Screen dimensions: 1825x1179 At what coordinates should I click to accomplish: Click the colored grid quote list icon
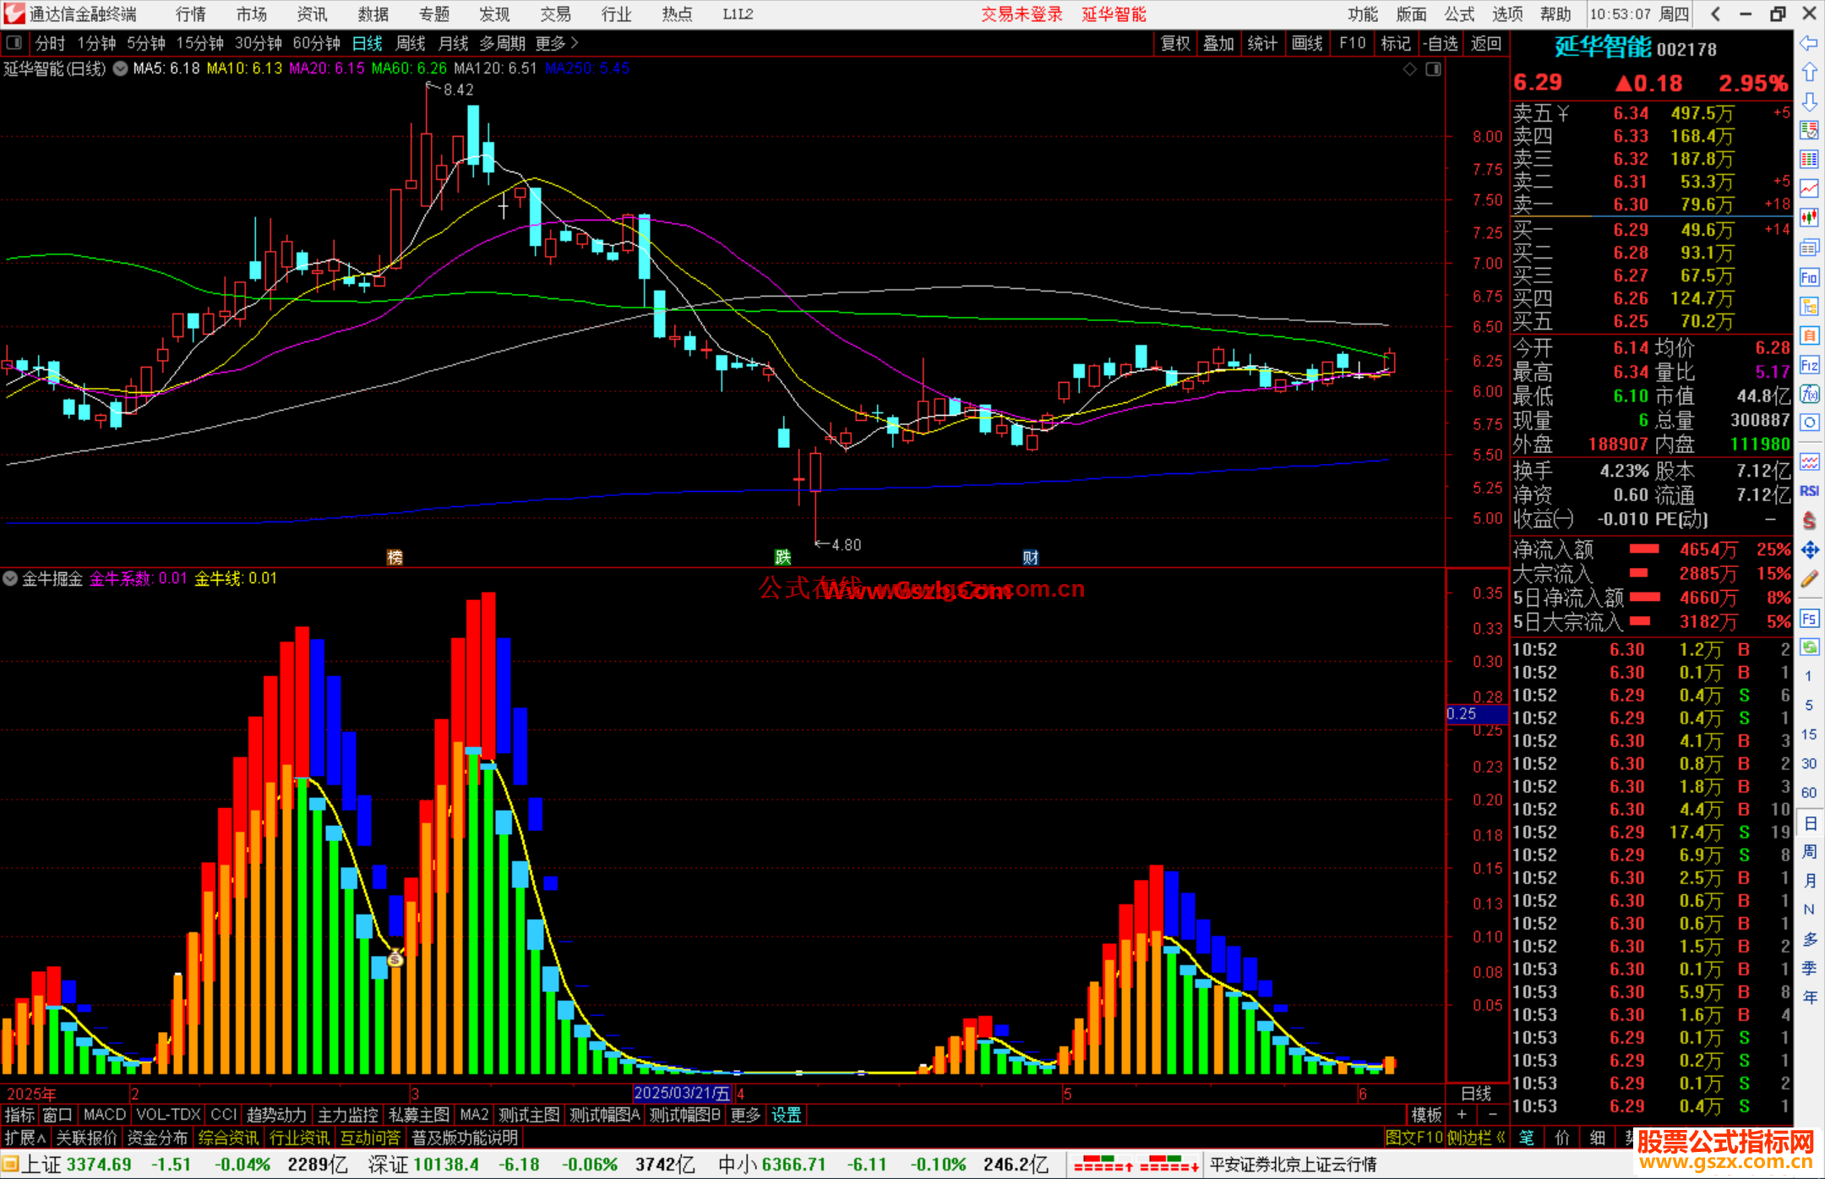click(x=1809, y=160)
